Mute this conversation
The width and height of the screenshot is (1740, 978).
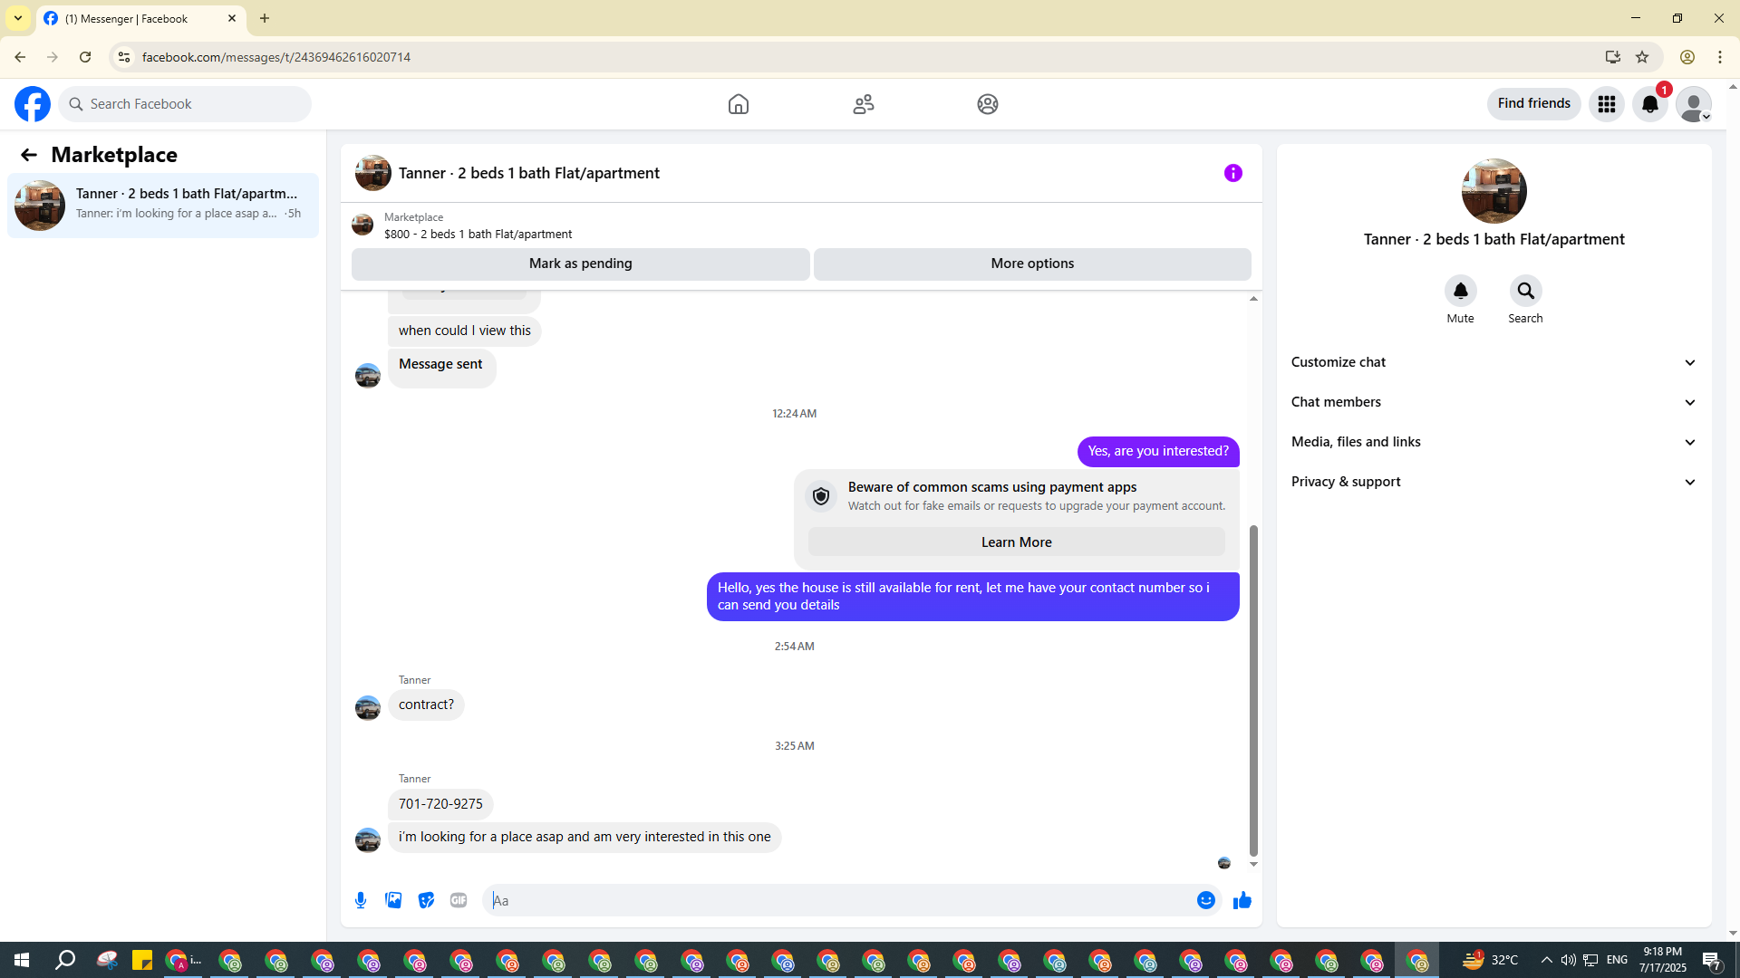coord(1461,291)
